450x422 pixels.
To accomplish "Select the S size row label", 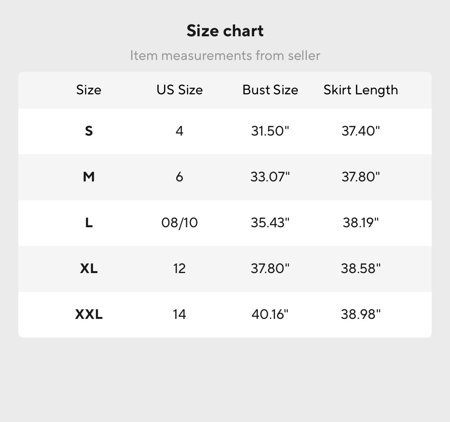I will point(89,131).
